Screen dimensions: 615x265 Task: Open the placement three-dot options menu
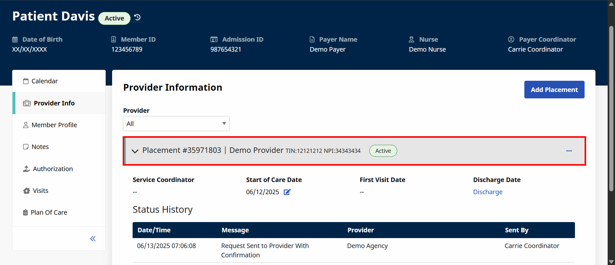569,151
